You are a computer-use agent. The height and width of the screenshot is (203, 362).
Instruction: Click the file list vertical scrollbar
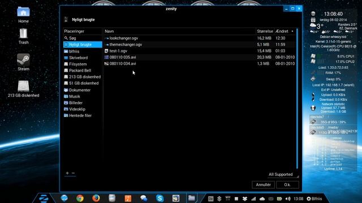point(297,99)
